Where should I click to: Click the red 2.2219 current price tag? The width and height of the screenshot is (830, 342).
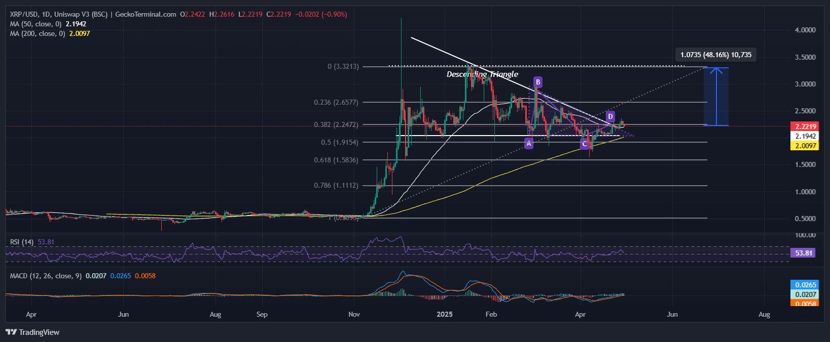[x=805, y=126]
